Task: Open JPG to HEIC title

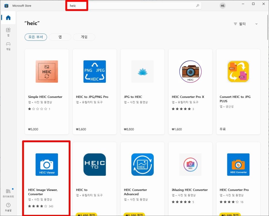Action: (133, 97)
